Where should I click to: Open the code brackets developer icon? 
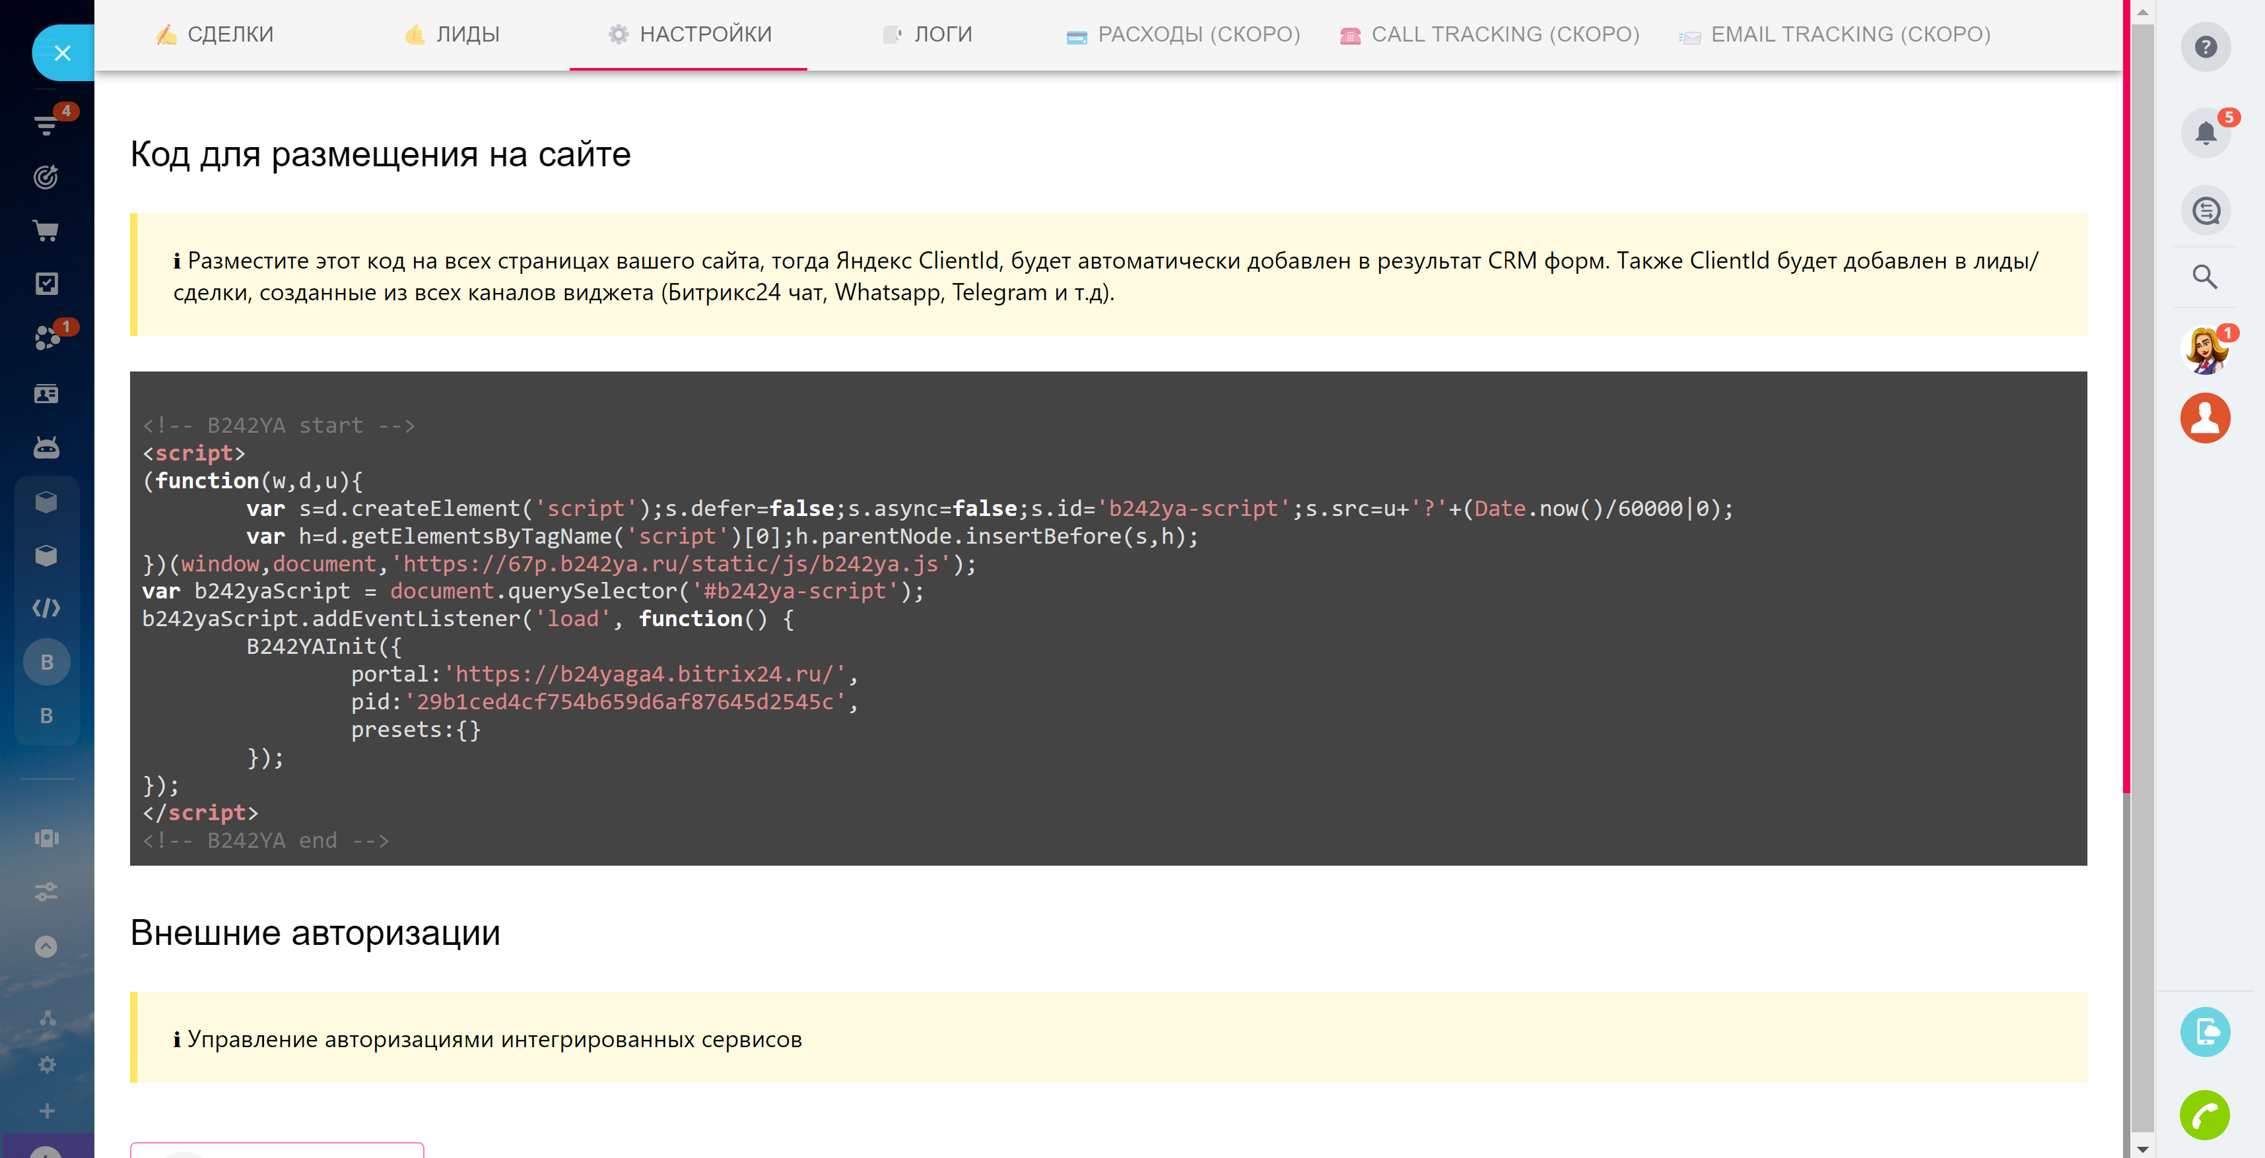pyautogui.click(x=46, y=608)
